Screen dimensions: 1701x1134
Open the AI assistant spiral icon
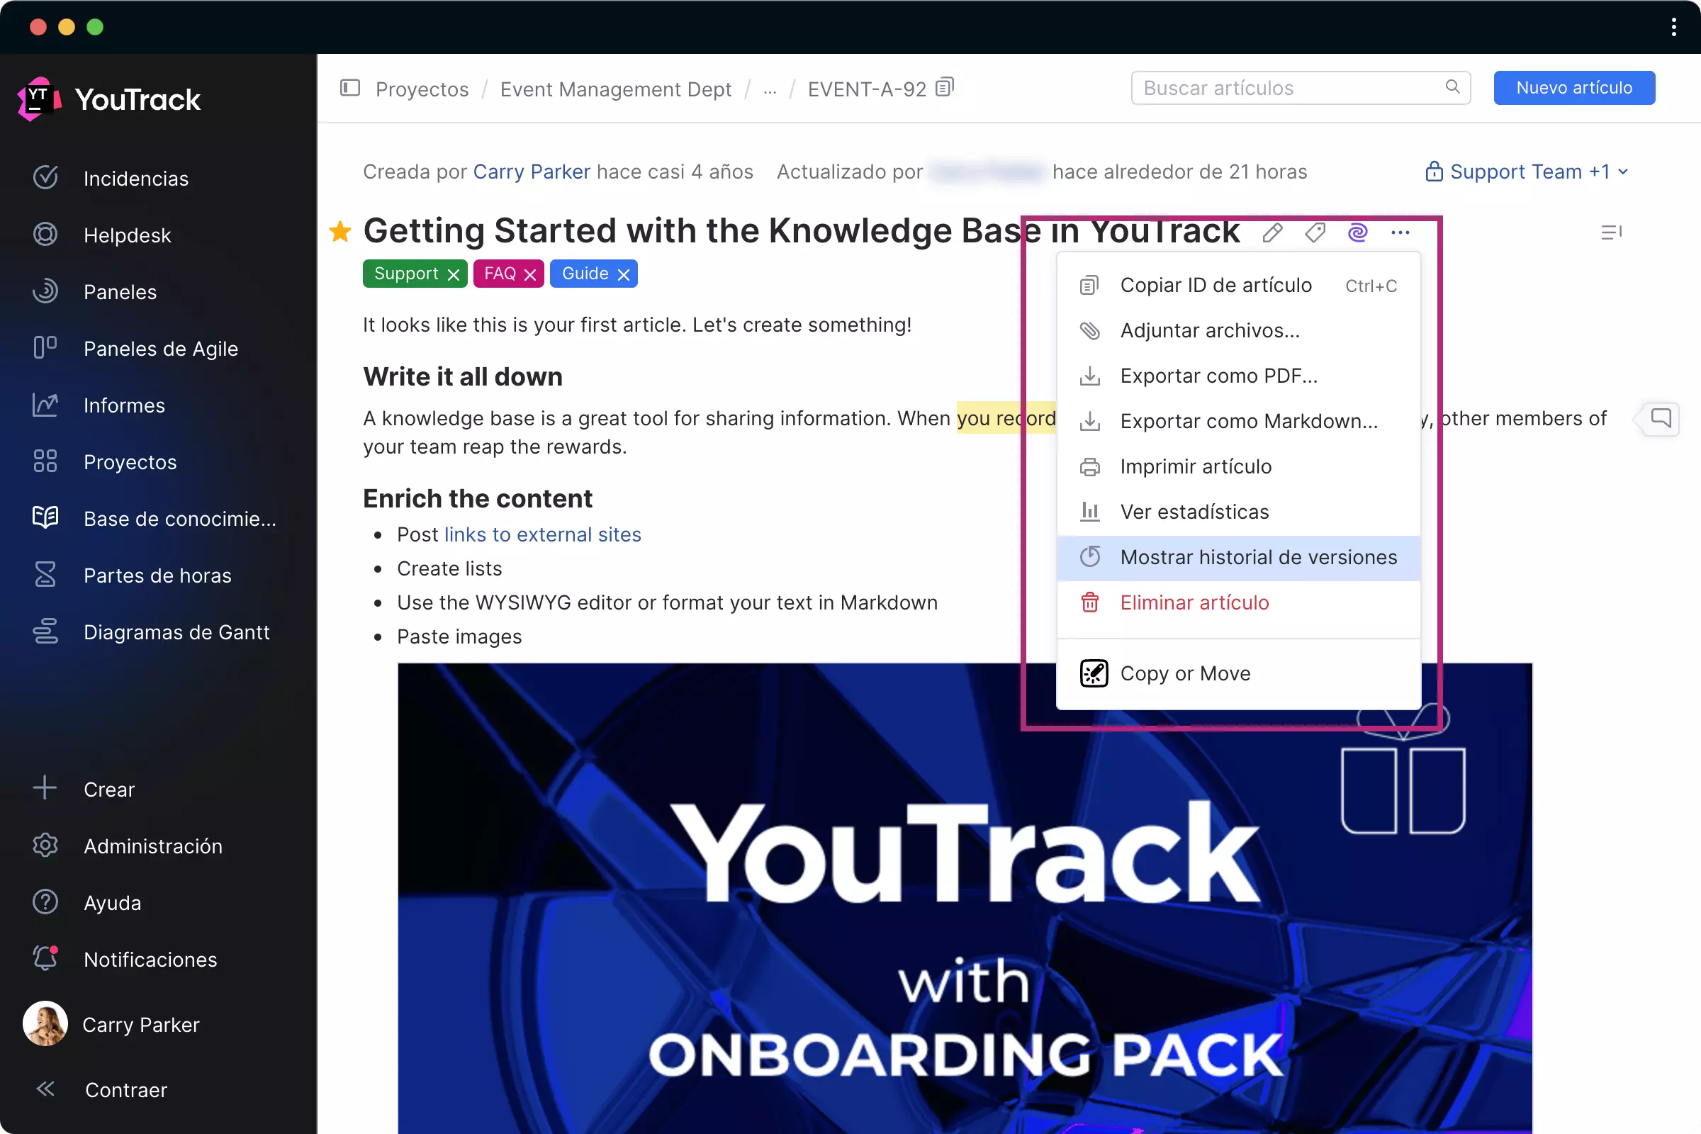[x=1357, y=233]
